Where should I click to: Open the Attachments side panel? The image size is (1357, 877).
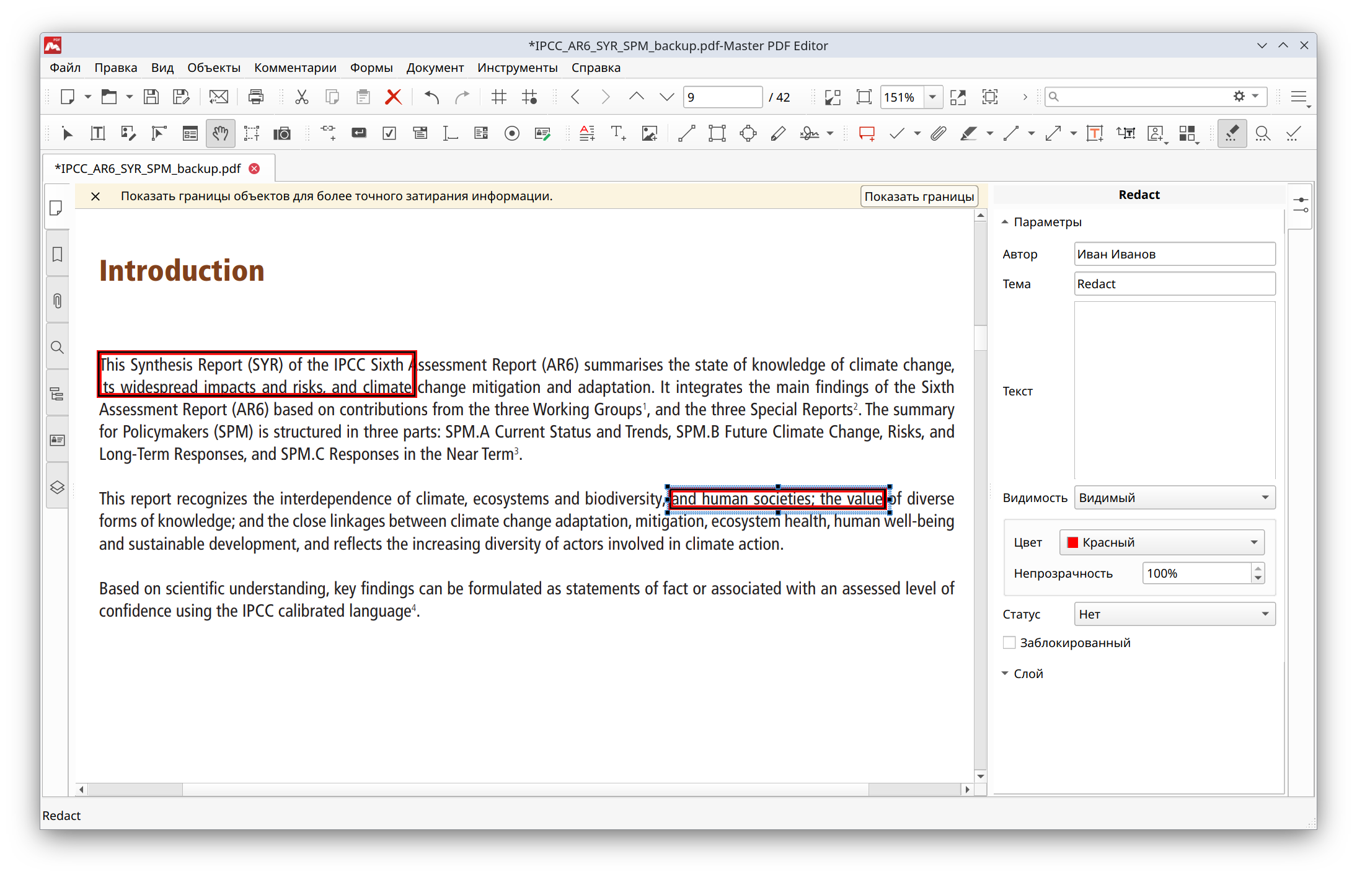click(x=57, y=301)
